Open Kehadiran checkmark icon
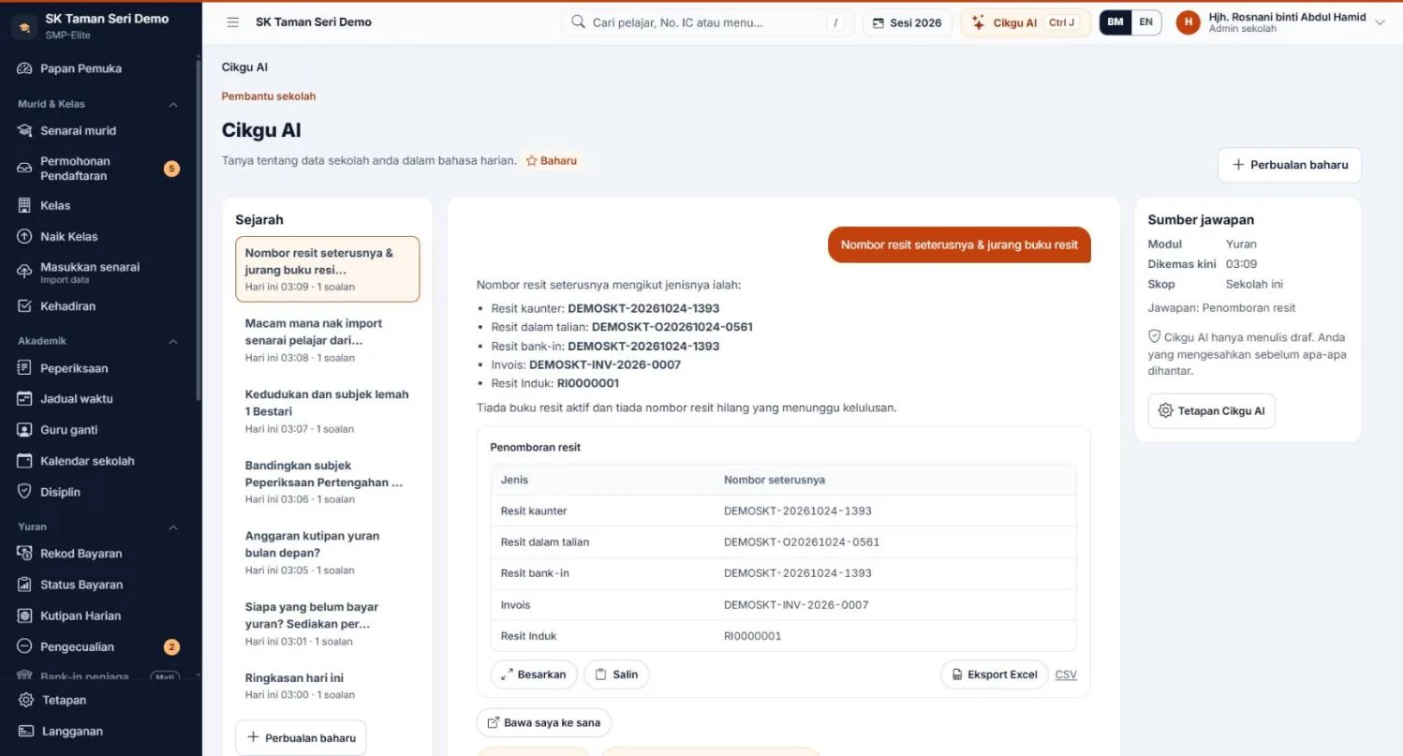 25,306
